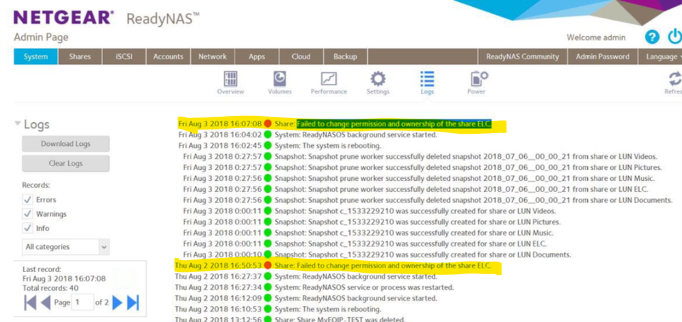682x322 pixels.
Task: Click the 'Total records: 40' text
Action: click(x=51, y=288)
